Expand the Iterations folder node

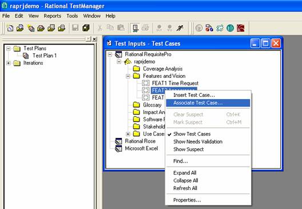tap(8, 63)
